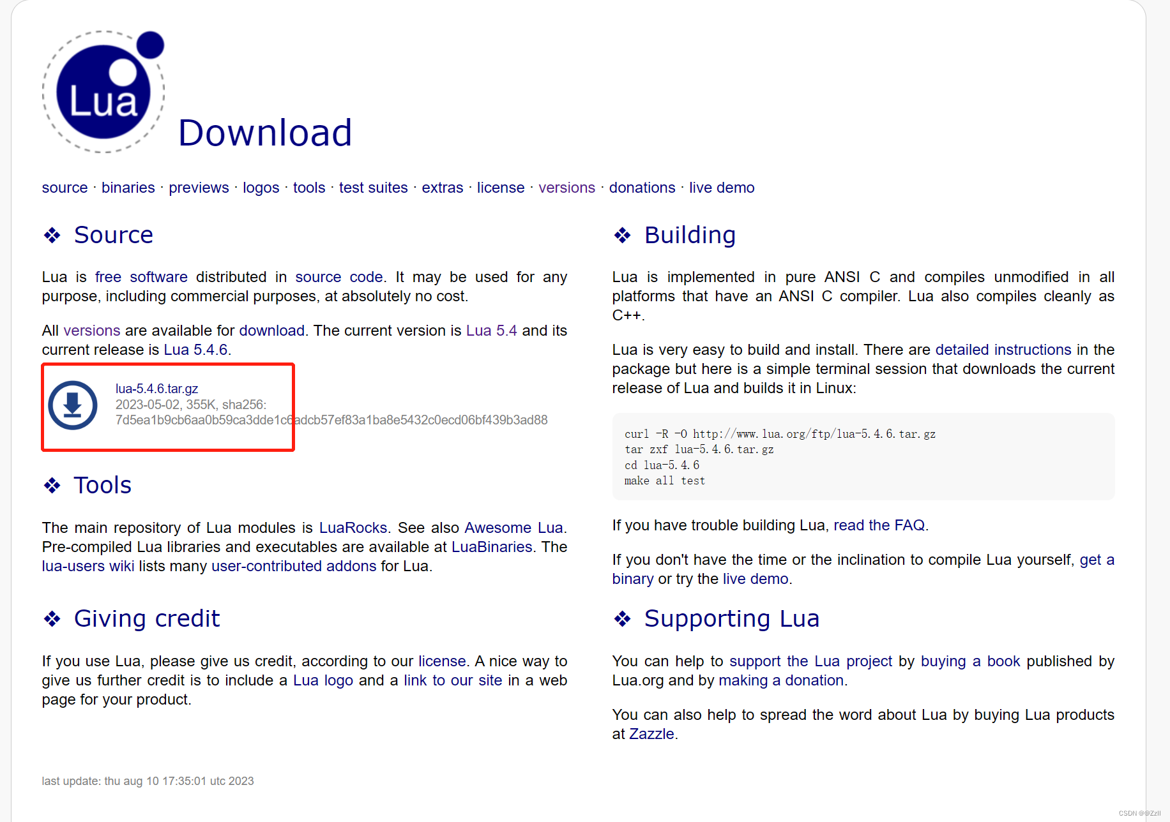Click 'license' link in Giving credit

pos(442,661)
